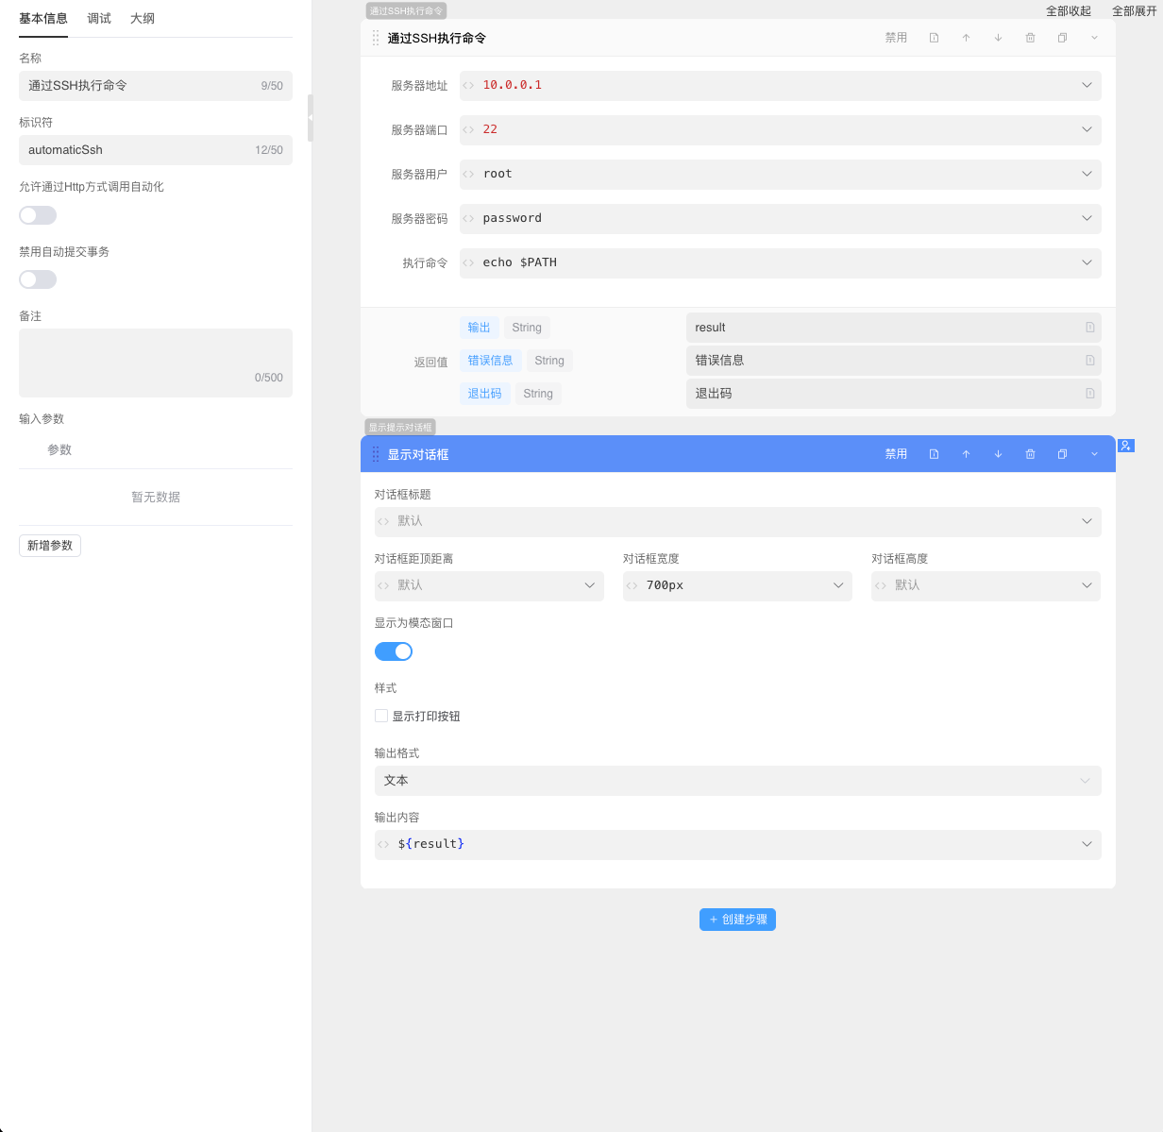Delete the 通过SSH执行命令 step
Viewport: 1163px width, 1132px height.
point(1030,38)
